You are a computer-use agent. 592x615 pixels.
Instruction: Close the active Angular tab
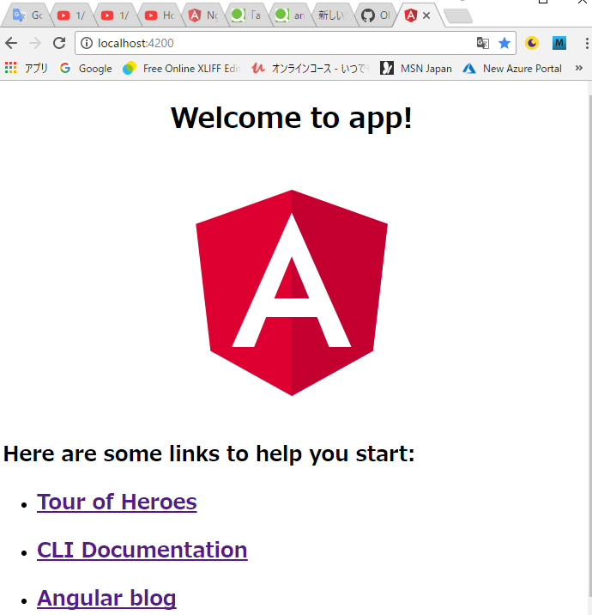point(426,15)
